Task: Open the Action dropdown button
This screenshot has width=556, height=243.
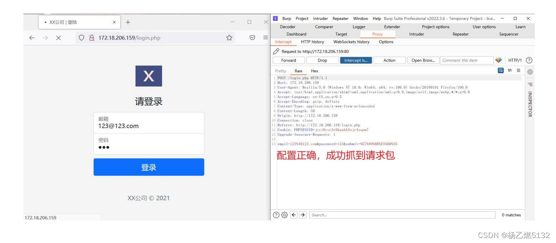Action: point(389,60)
